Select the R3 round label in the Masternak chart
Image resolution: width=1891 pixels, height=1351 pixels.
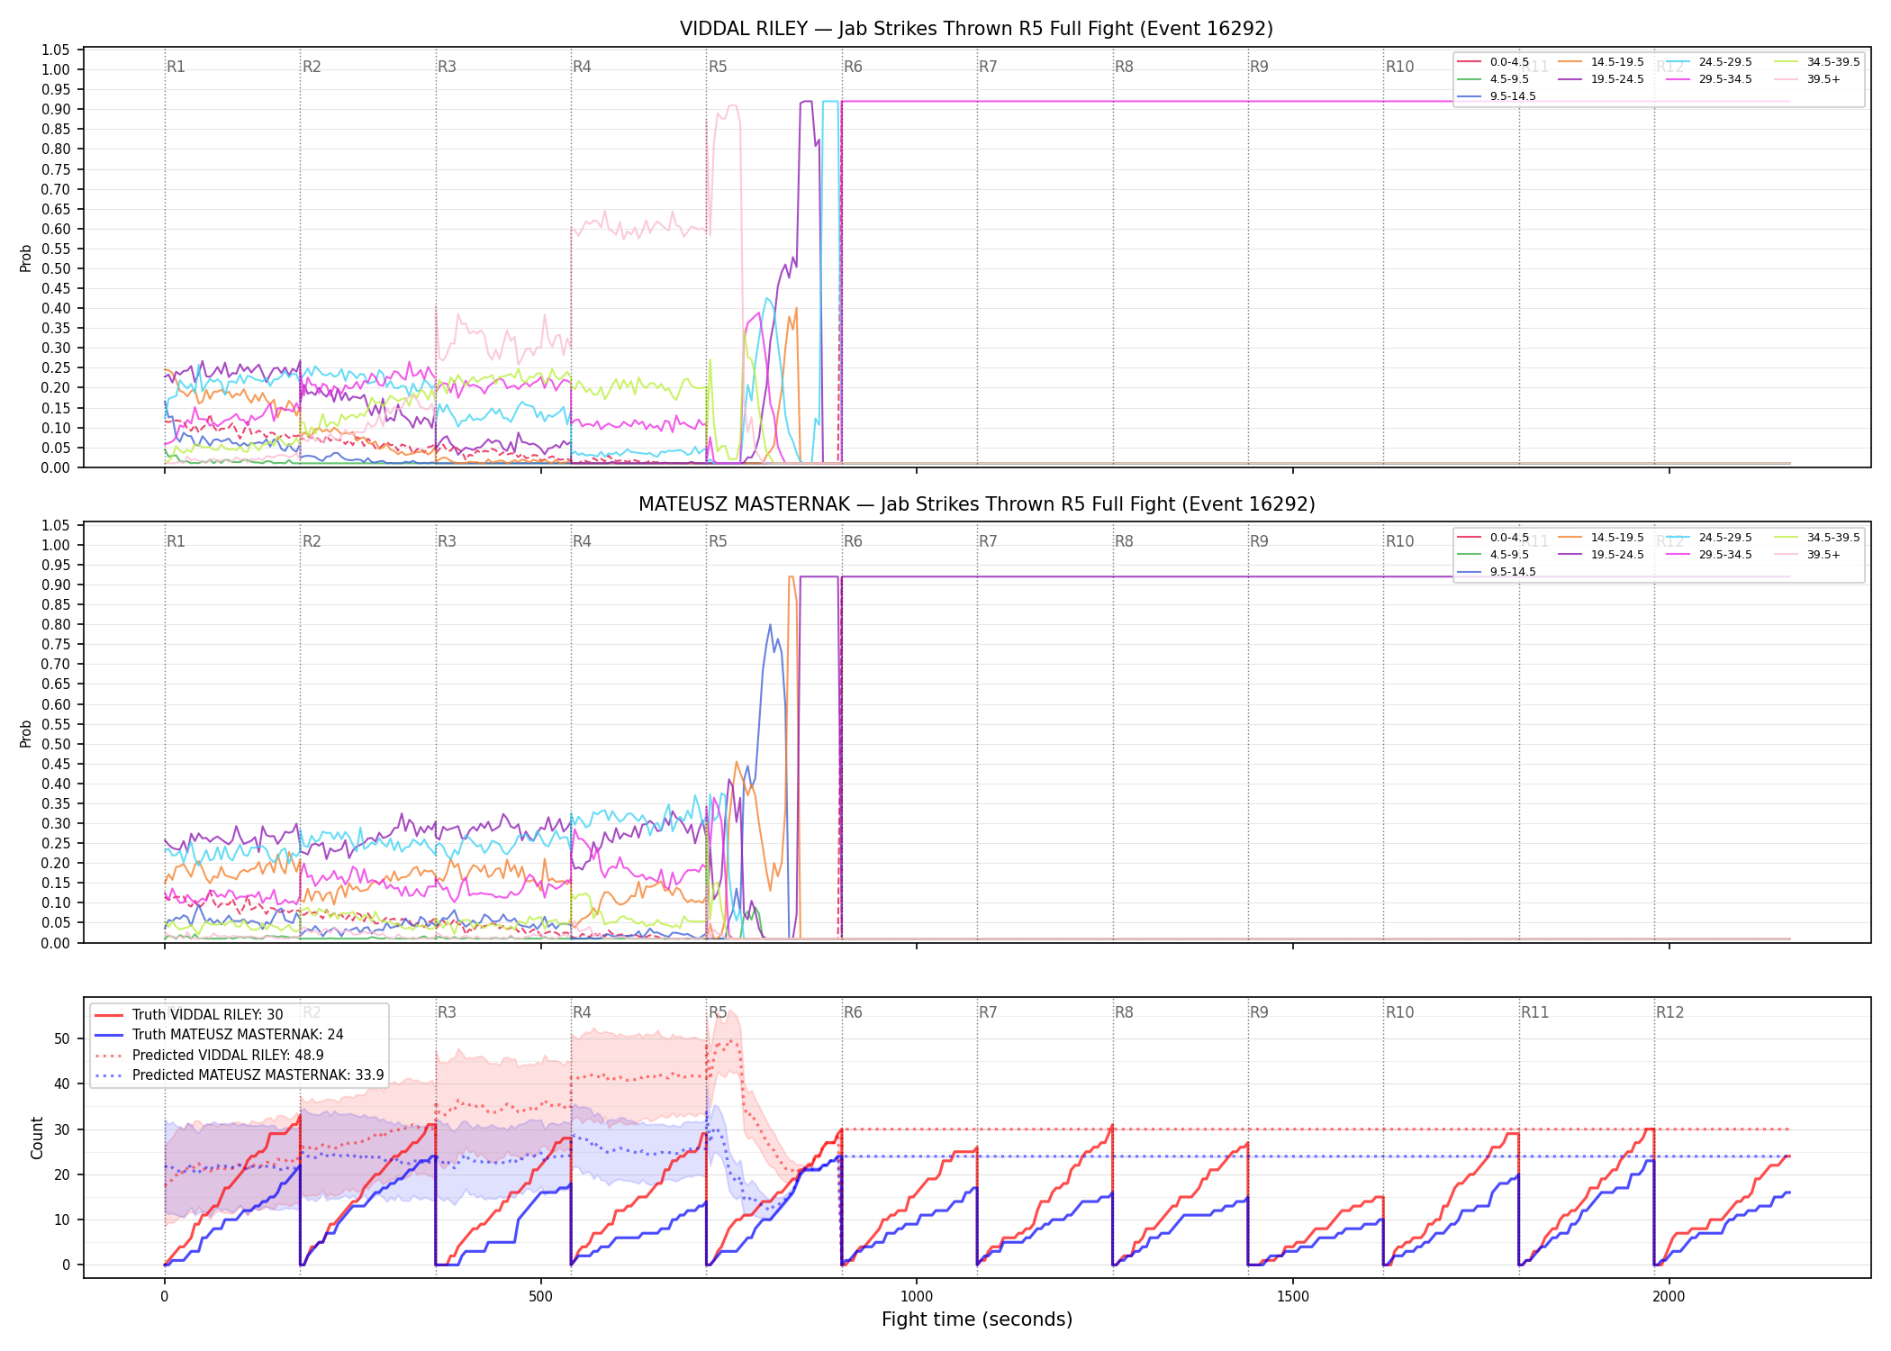click(x=447, y=541)
